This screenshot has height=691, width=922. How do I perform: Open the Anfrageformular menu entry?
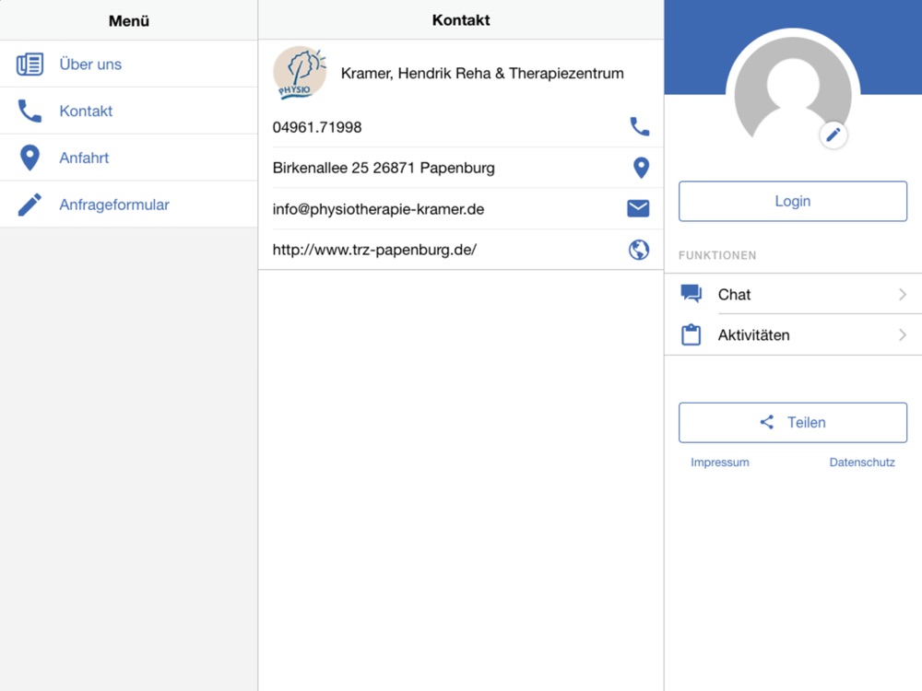129,205
